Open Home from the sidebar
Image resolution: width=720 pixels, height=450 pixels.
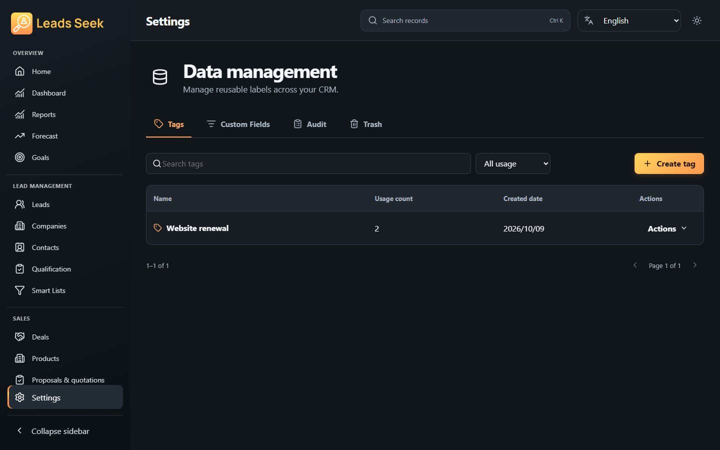[x=65, y=71]
